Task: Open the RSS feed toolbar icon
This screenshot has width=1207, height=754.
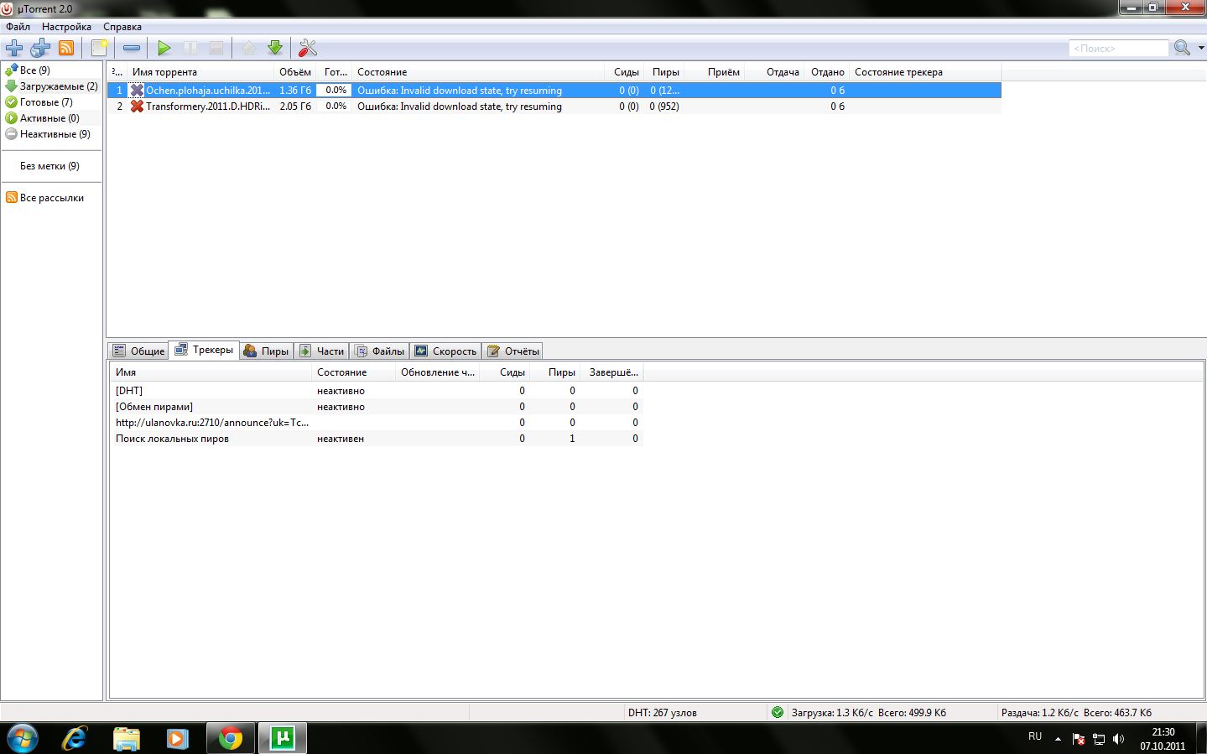Action: (x=66, y=48)
